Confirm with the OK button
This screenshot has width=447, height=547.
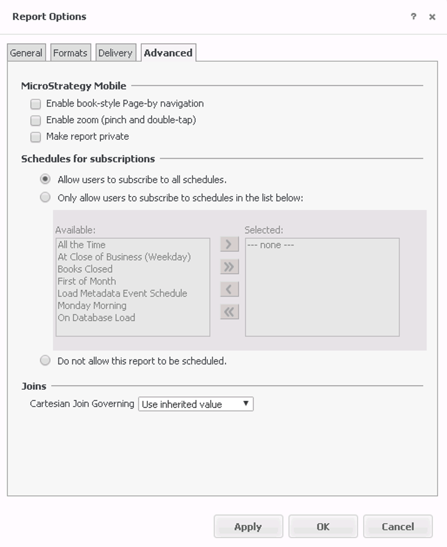click(323, 526)
